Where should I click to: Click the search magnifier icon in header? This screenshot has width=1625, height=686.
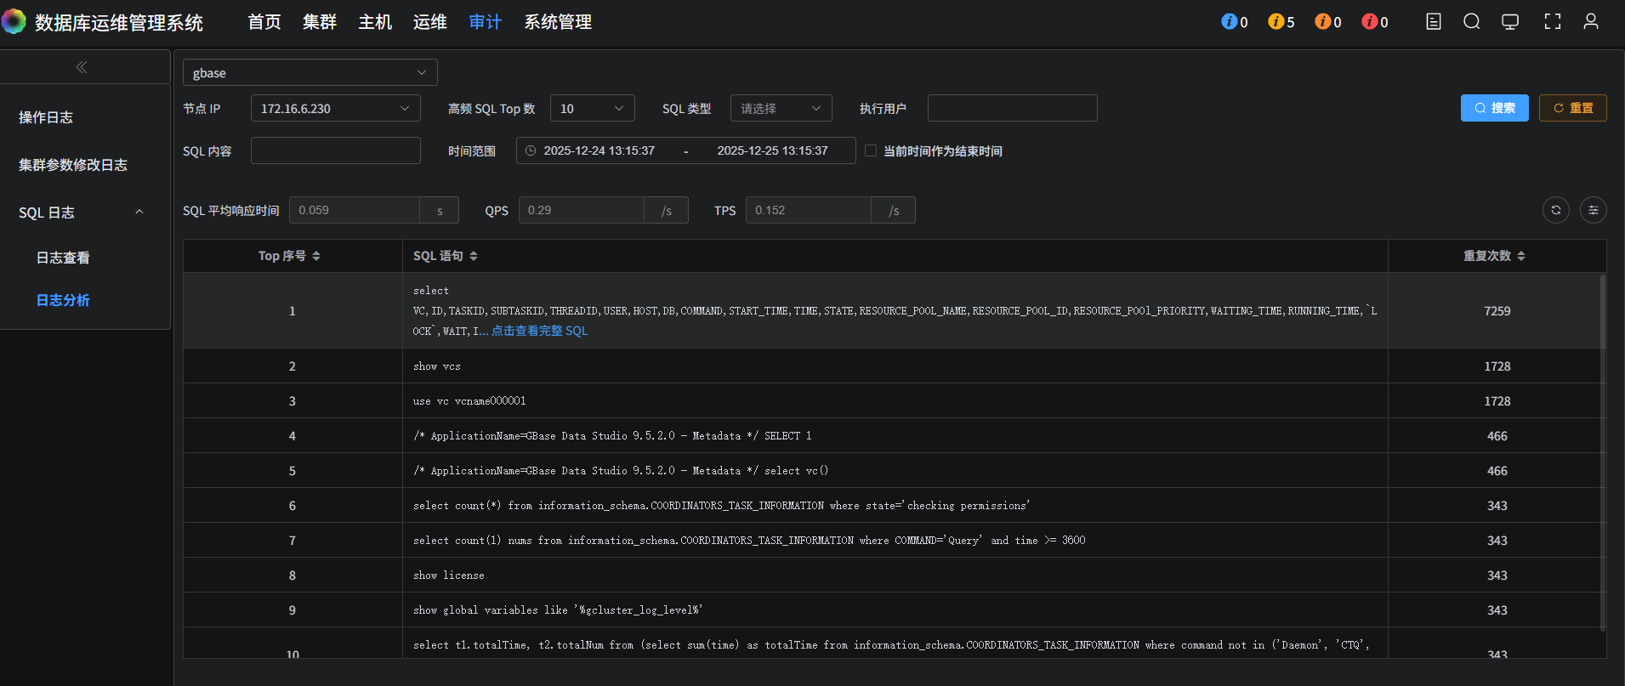click(1472, 21)
